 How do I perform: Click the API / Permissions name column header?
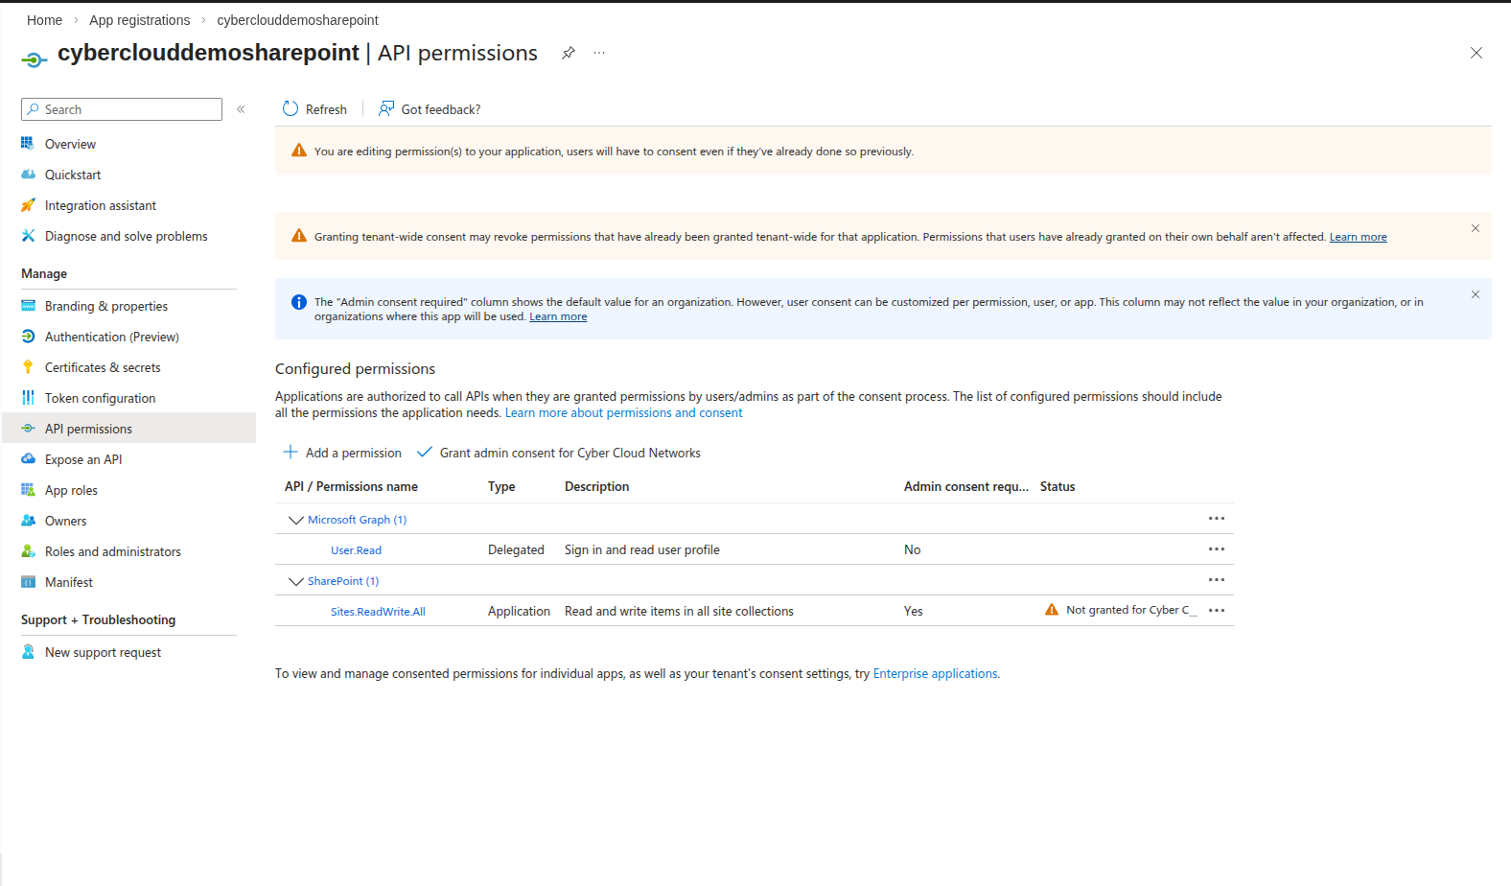pyautogui.click(x=351, y=487)
